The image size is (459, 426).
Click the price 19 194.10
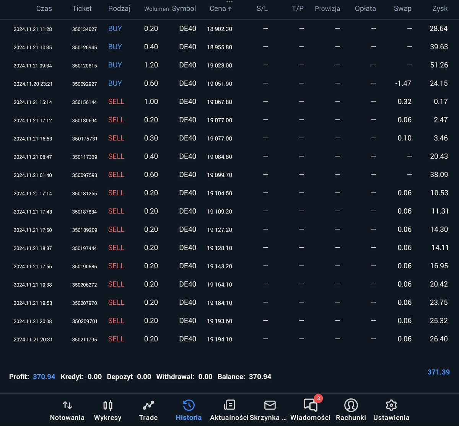coord(220,339)
